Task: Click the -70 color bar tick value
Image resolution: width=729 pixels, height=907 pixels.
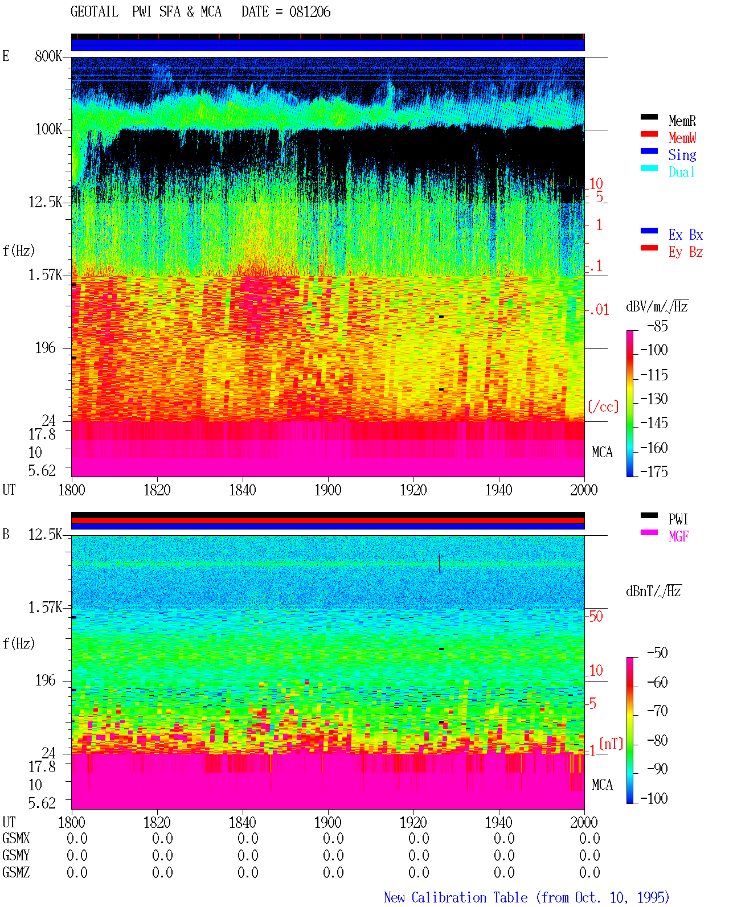Action: tap(657, 711)
